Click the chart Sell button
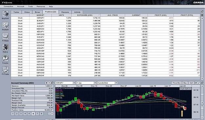The image size is (205, 120). [191, 83]
